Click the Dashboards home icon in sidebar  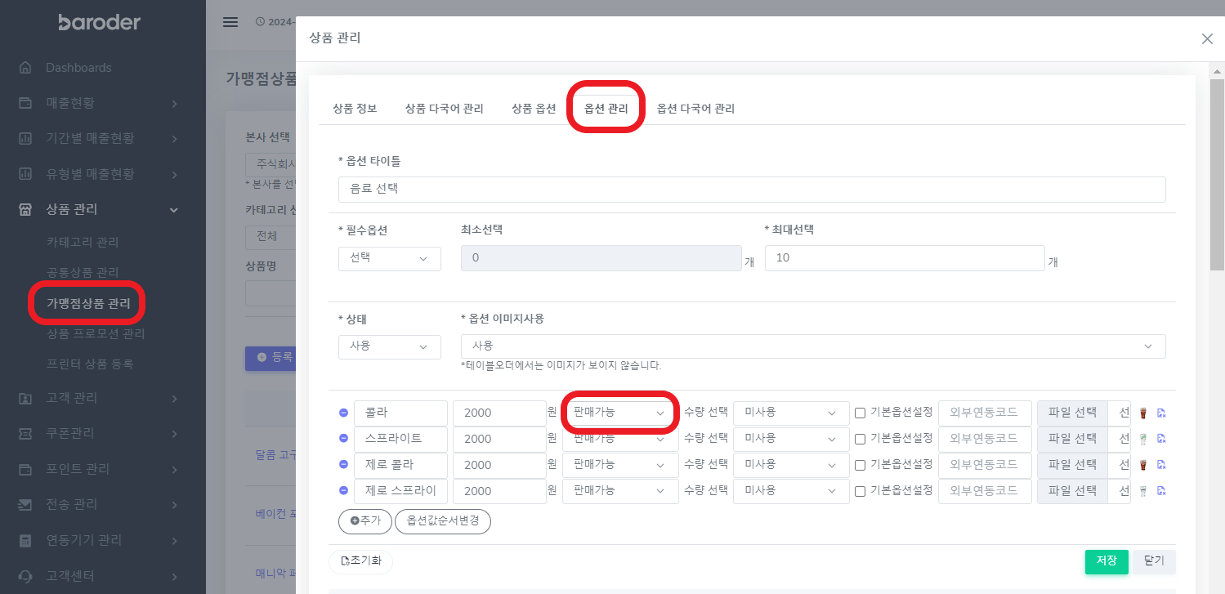pos(25,68)
